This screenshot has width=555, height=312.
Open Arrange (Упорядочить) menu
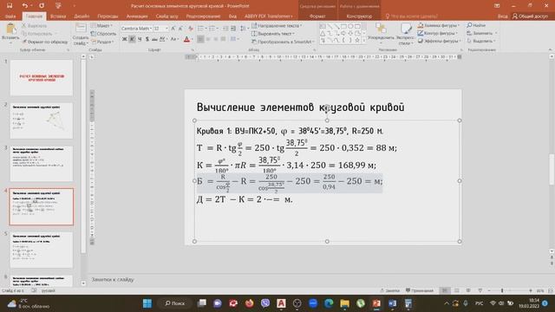coord(381,34)
